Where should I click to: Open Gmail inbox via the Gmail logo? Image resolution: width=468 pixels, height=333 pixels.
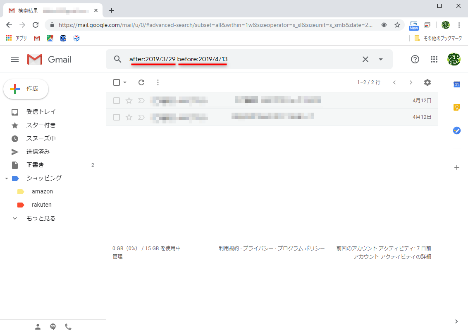pyautogui.click(x=41, y=59)
